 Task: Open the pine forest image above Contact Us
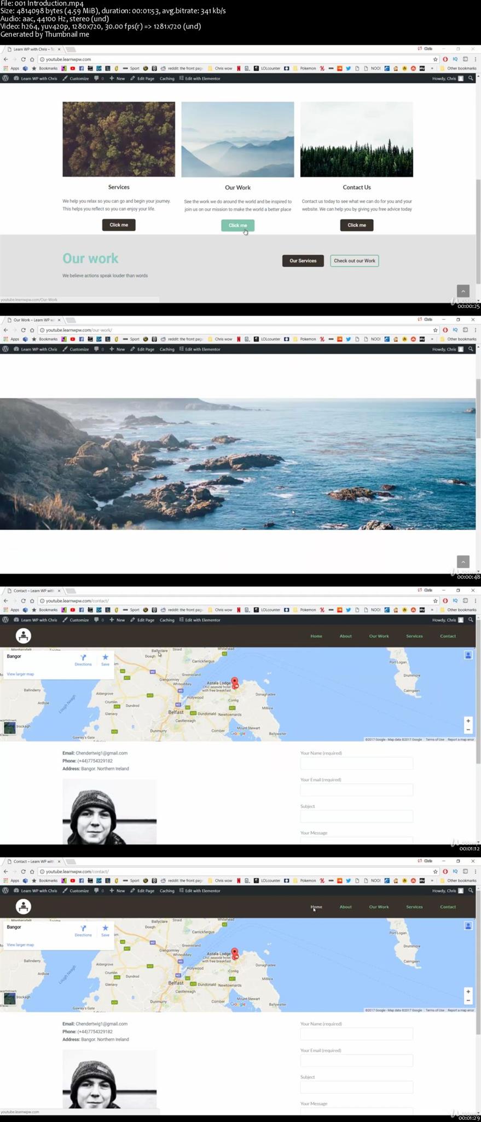pos(357,139)
